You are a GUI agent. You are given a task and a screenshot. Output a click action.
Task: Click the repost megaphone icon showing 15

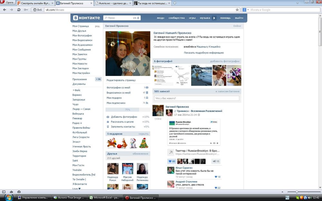point(215,161)
